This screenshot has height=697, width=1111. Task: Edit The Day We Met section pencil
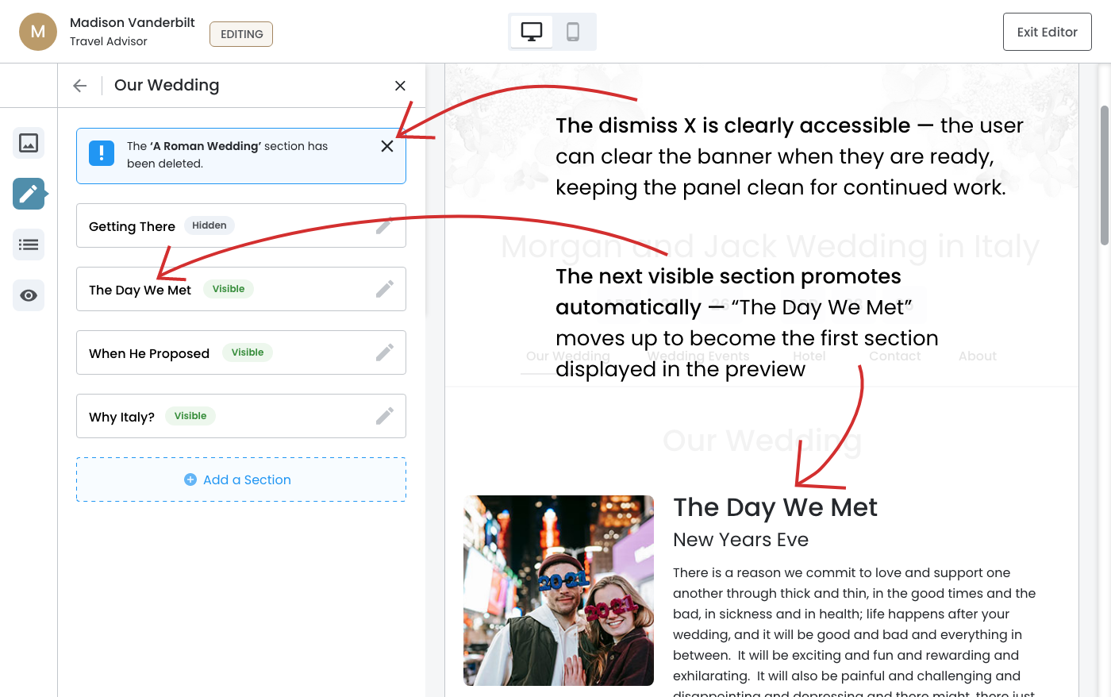(x=385, y=289)
